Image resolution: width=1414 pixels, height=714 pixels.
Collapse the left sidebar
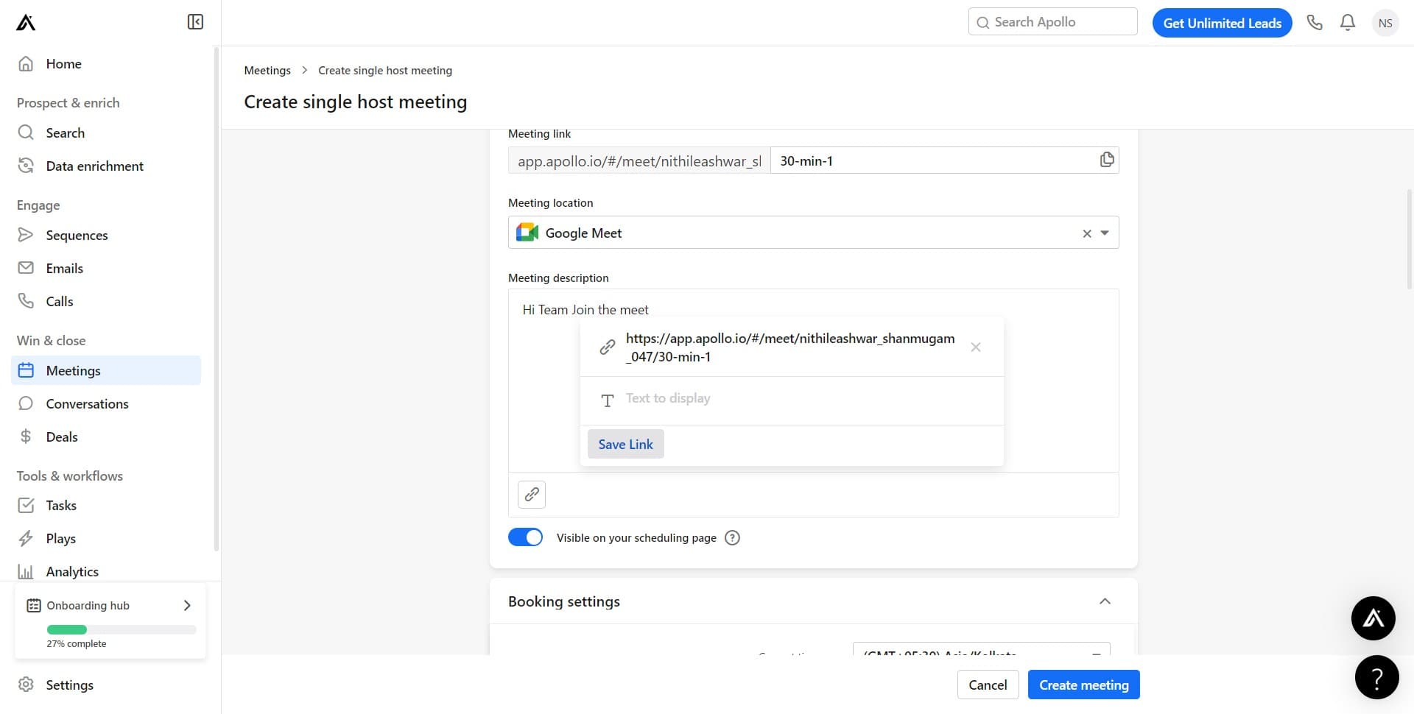click(x=194, y=21)
